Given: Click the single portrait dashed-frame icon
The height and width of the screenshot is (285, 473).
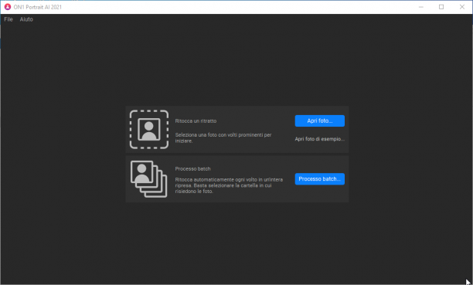Looking at the screenshot, I should pos(149,130).
